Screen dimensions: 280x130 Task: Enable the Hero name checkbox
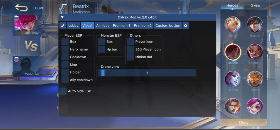coord(65,49)
